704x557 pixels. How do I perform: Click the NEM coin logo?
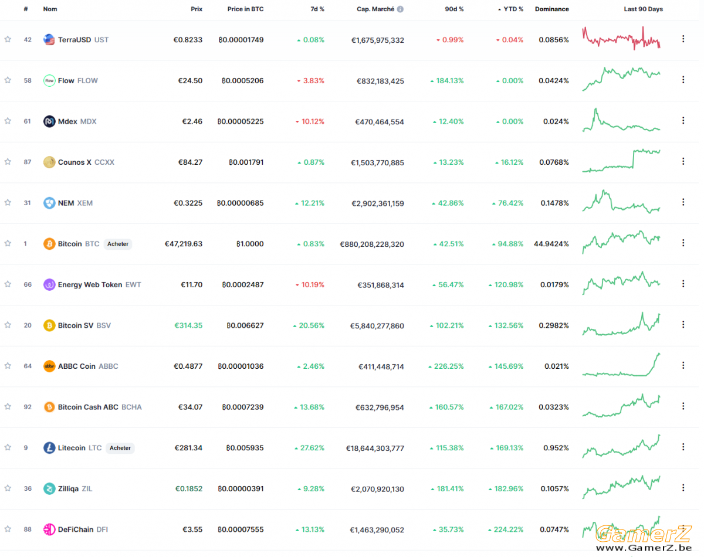[x=49, y=203]
